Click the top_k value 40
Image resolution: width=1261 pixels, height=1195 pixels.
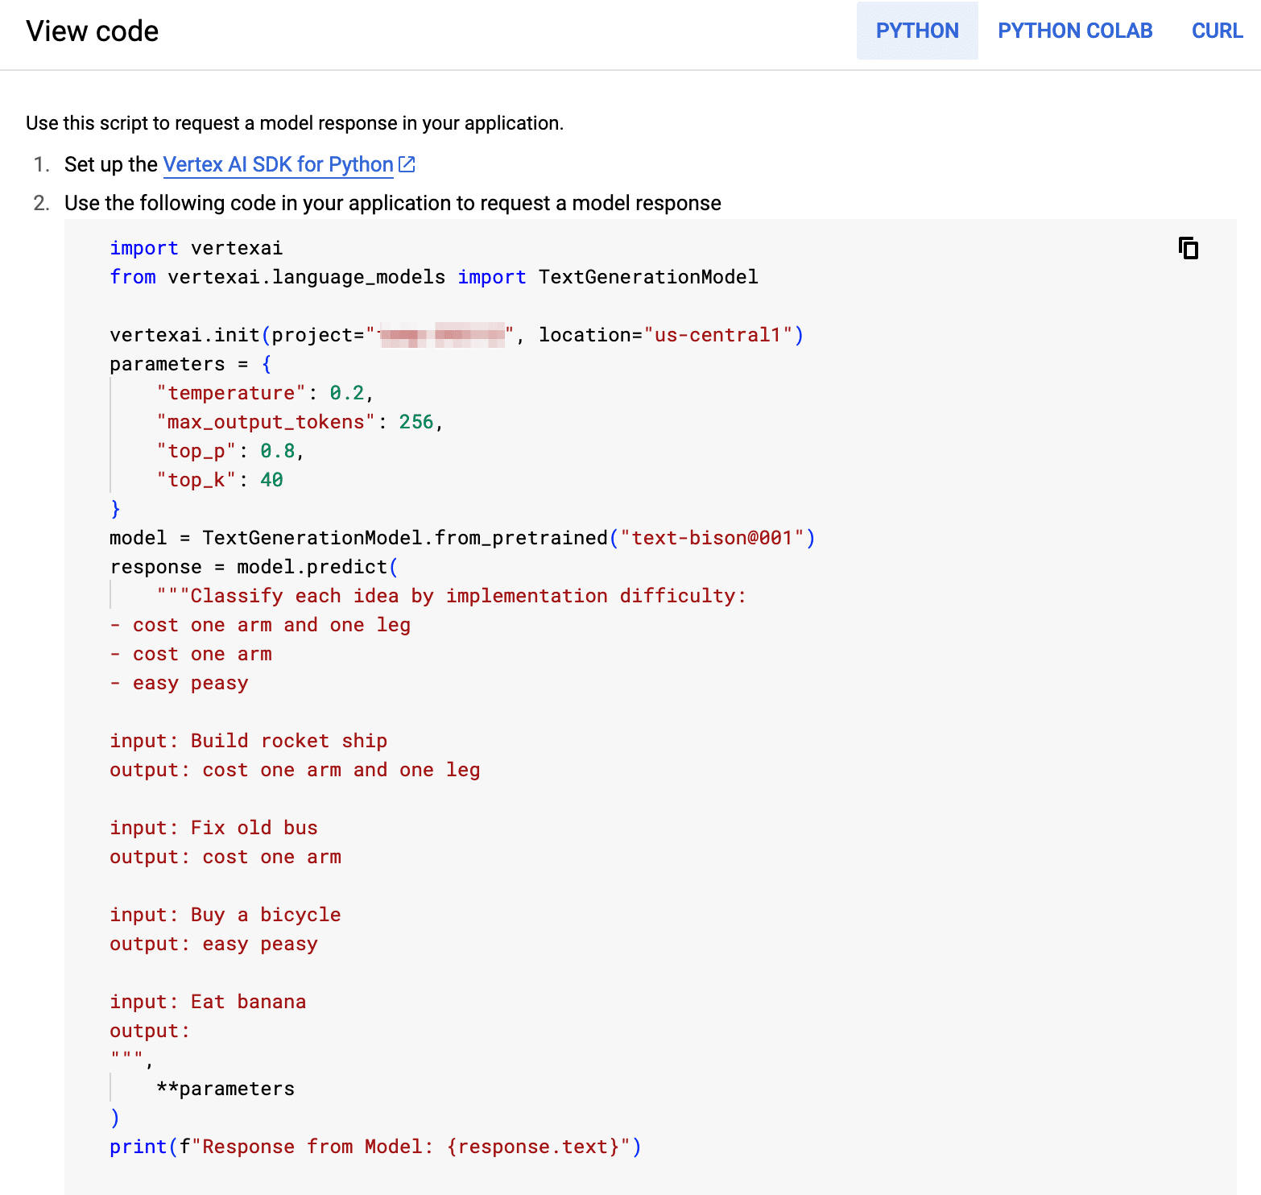coord(272,480)
